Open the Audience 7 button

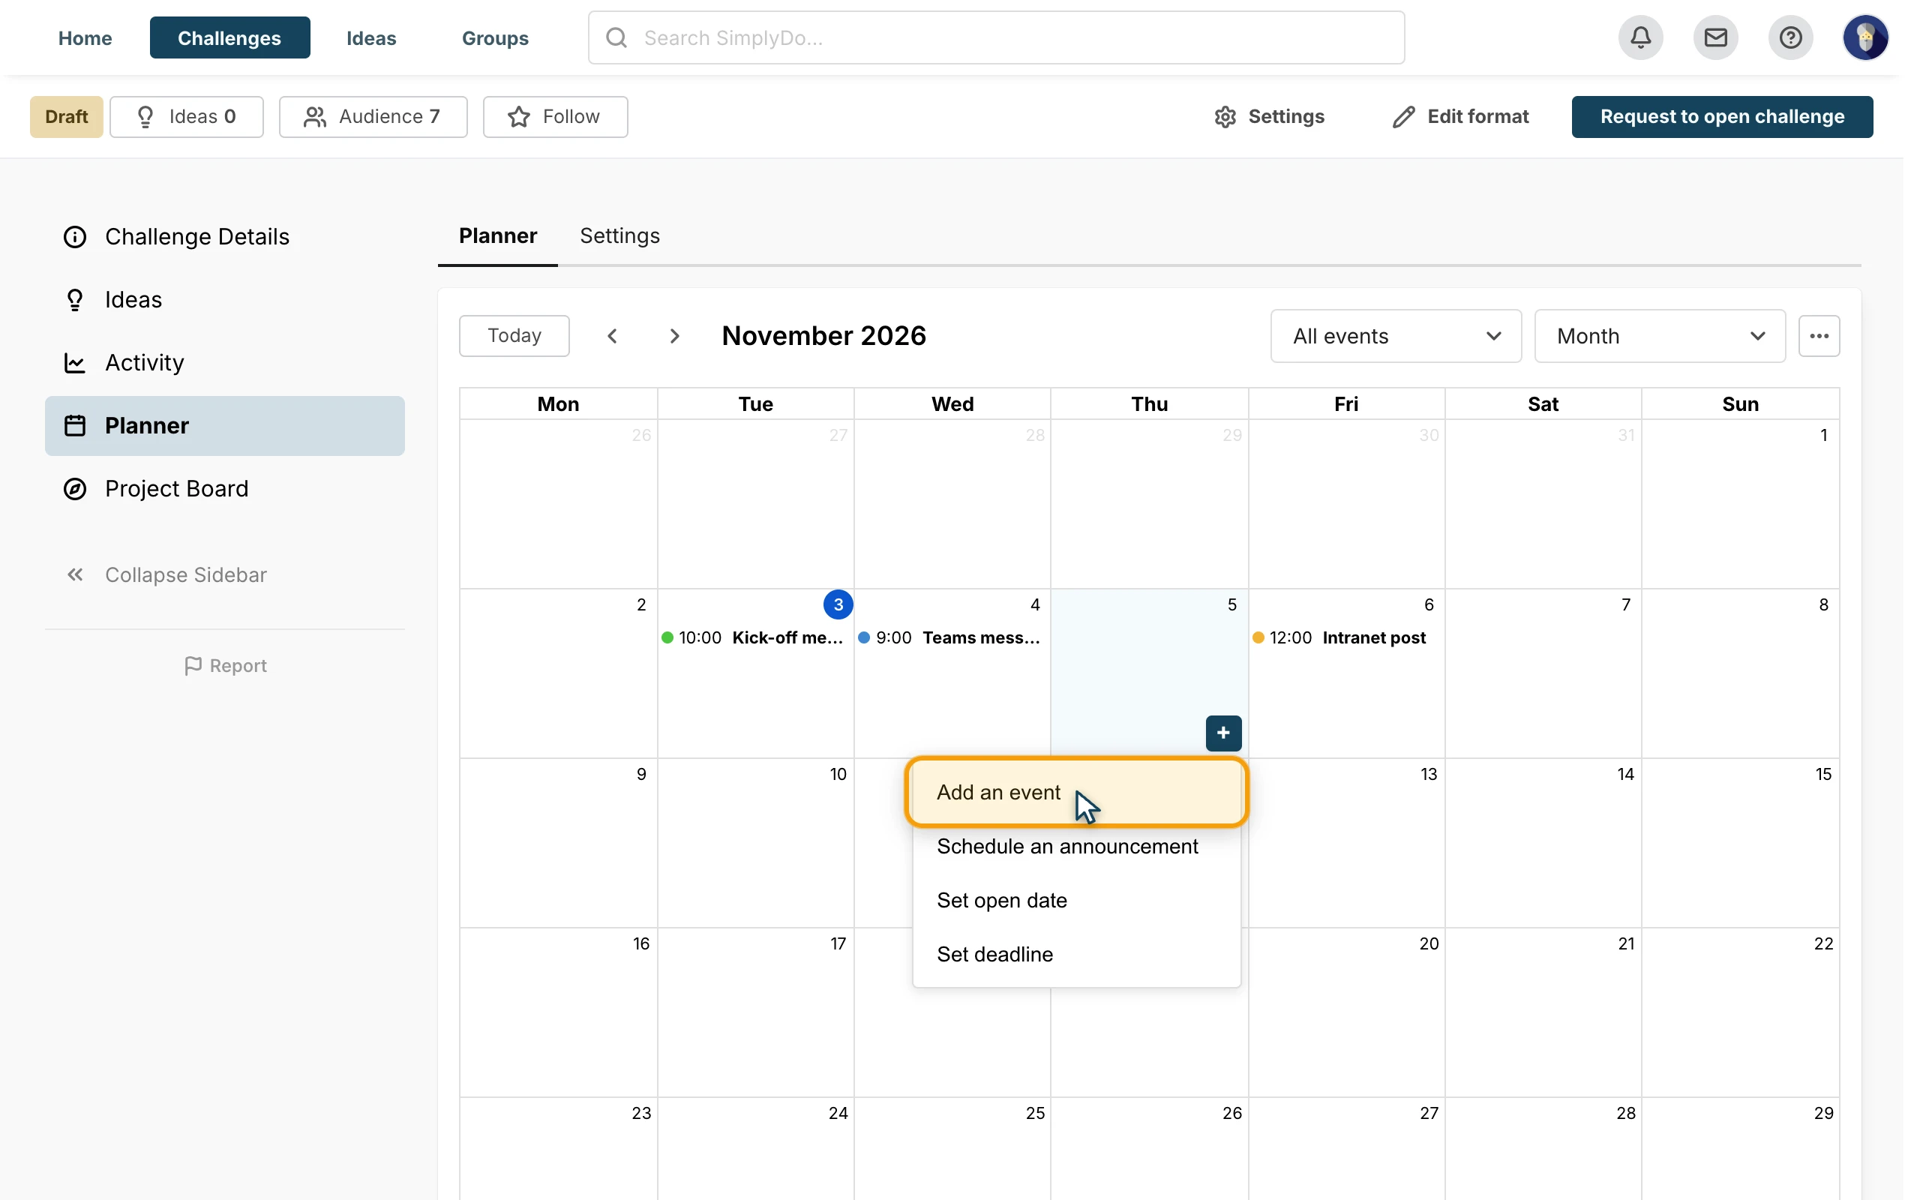point(373,117)
